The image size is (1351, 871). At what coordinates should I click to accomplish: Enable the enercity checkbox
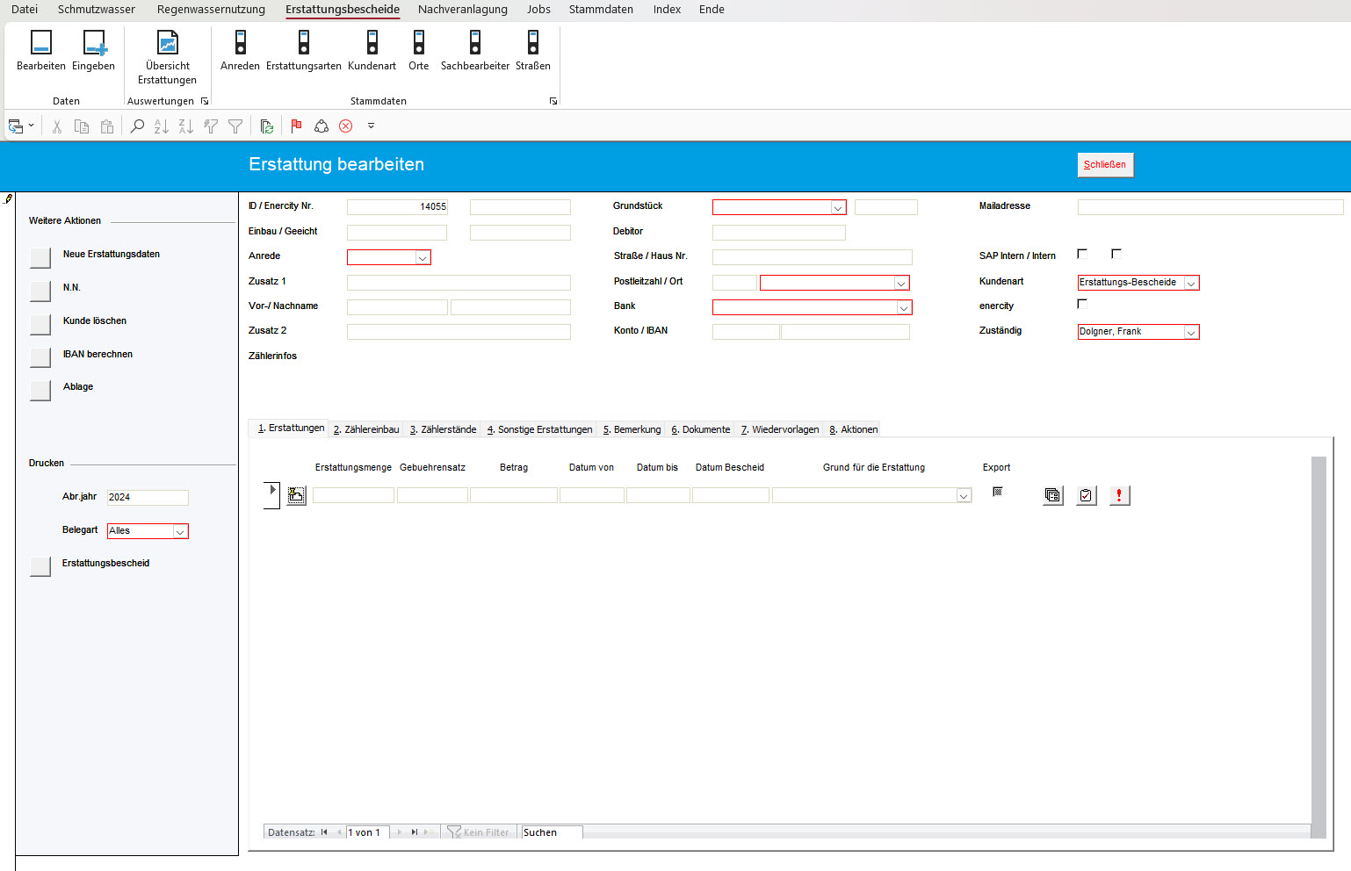click(x=1082, y=304)
